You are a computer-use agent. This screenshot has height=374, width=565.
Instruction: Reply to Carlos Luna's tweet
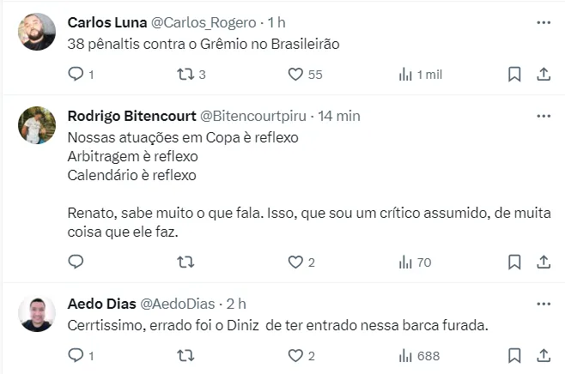[76, 75]
